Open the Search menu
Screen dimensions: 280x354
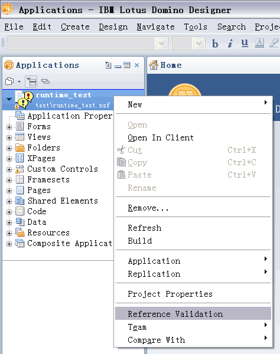[232, 27]
